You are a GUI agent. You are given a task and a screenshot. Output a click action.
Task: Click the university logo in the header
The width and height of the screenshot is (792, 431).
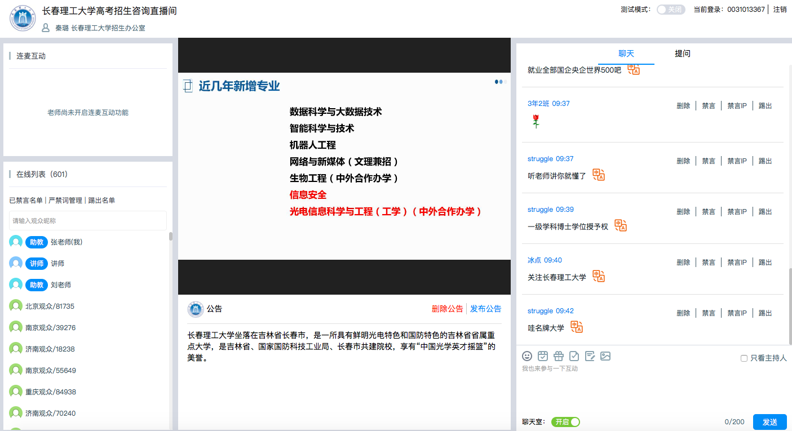pyautogui.click(x=23, y=18)
